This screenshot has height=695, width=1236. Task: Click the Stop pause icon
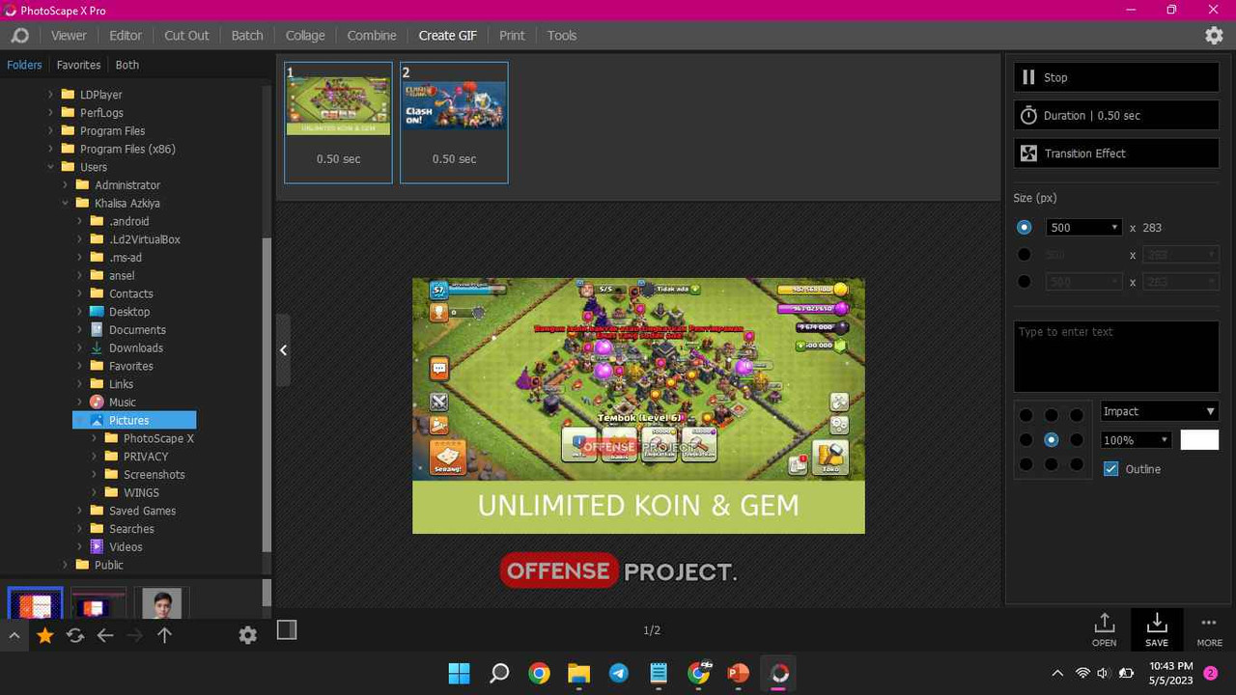pyautogui.click(x=1028, y=77)
